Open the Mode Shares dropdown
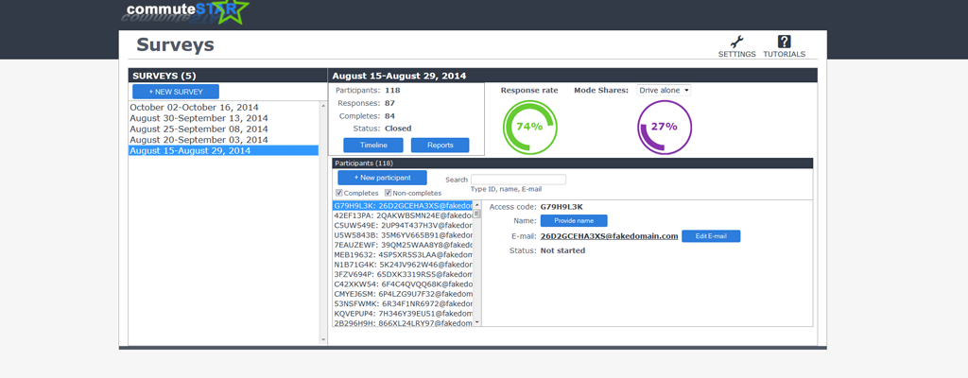This screenshot has width=968, height=378. pyautogui.click(x=664, y=91)
